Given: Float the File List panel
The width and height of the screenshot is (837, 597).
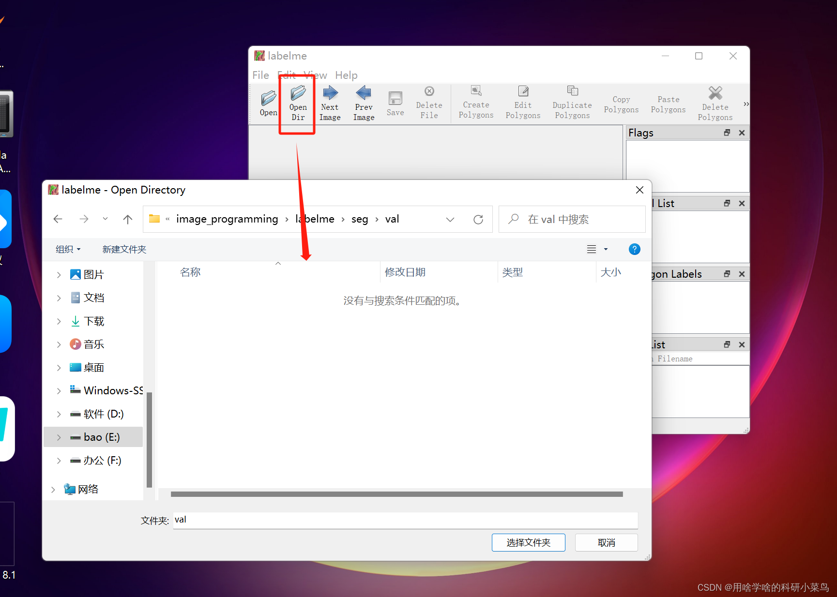Looking at the screenshot, I should tap(727, 344).
